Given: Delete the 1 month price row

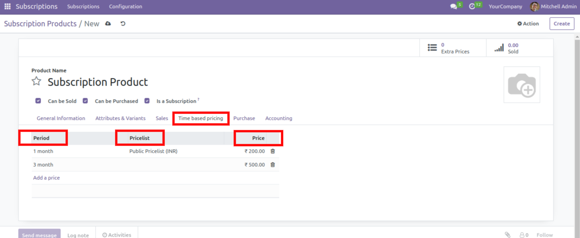Looking at the screenshot, I should pos(273,151).
